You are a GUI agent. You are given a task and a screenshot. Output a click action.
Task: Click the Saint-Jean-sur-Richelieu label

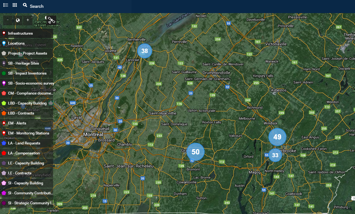[129, 166]
